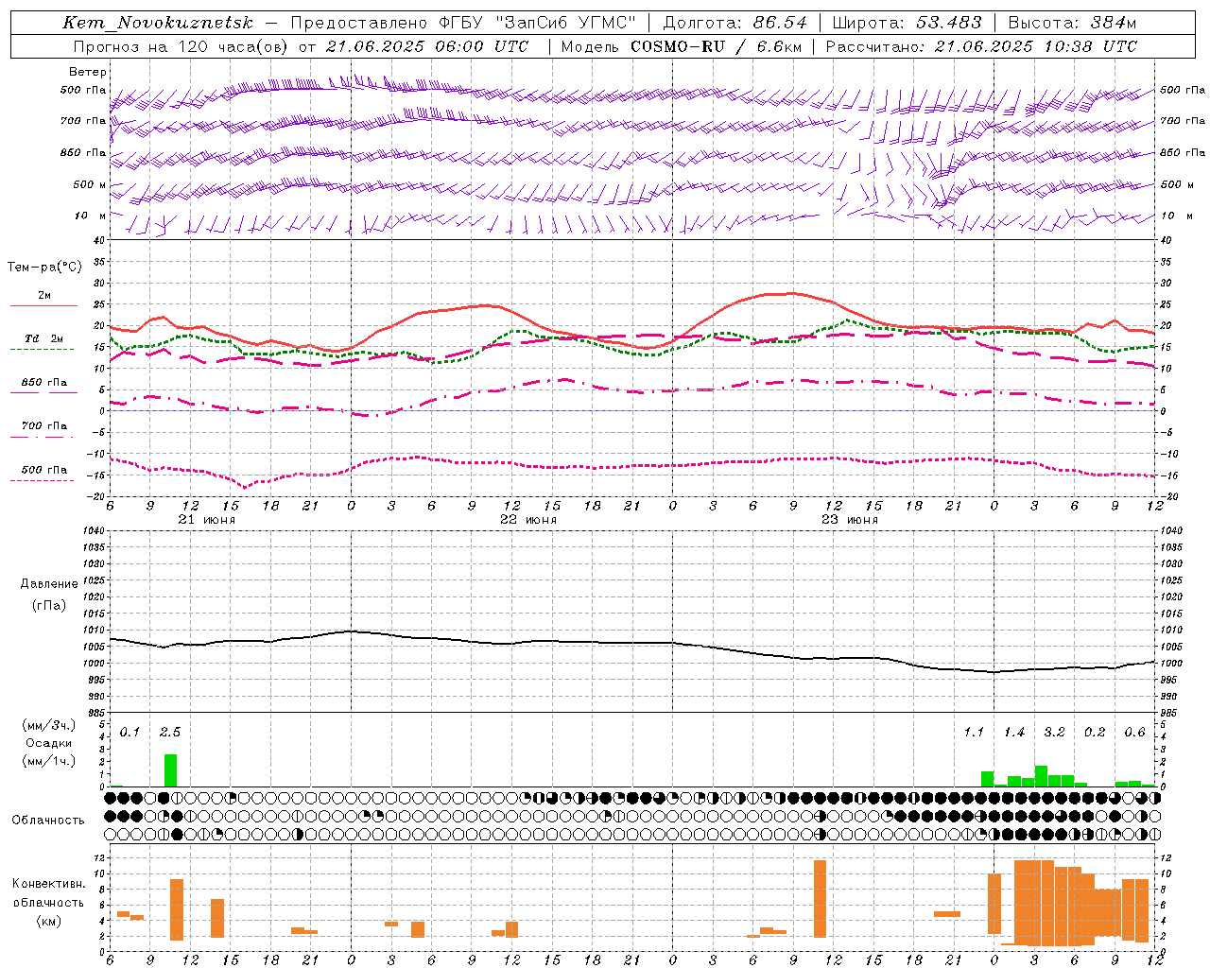This screenshot has height=968, width=1210.
Task: Click the tall orange convective bar on 23 июня midday
Action: (x=820, y=898)
